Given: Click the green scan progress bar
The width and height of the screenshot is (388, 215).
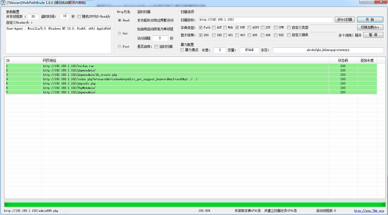Looking at the screenshot, I should pos(195,204).
